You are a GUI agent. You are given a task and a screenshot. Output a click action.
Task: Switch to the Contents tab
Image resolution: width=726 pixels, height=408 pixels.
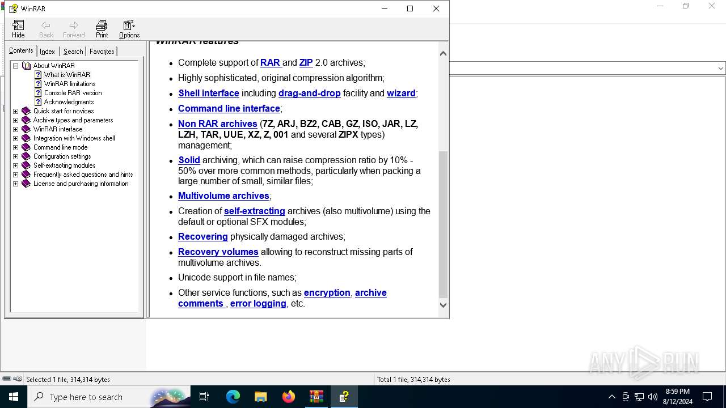tap(21, 50)
